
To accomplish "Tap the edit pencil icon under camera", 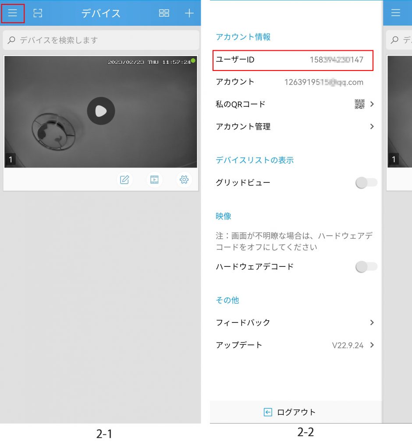I will coord(124,180).
